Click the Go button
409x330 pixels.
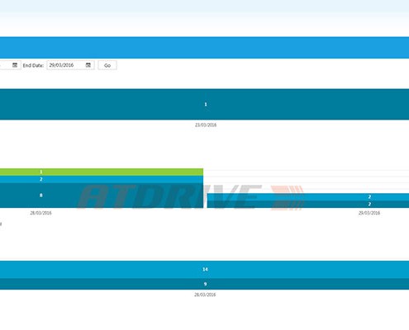tap(107, 65)
